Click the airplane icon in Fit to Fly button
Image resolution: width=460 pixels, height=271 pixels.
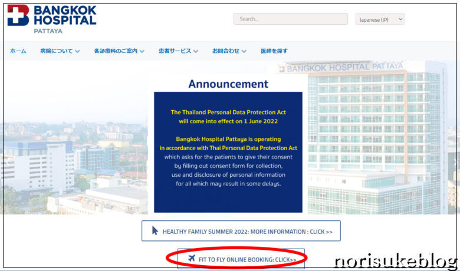point(192,259)
